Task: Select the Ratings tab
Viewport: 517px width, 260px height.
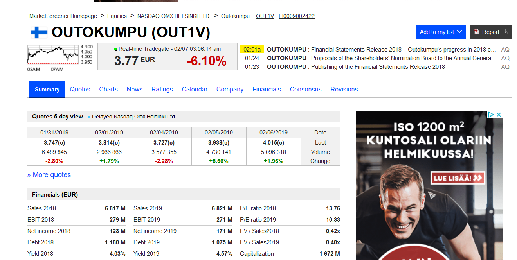Action: pyautogui.click(x=162, y=90)
